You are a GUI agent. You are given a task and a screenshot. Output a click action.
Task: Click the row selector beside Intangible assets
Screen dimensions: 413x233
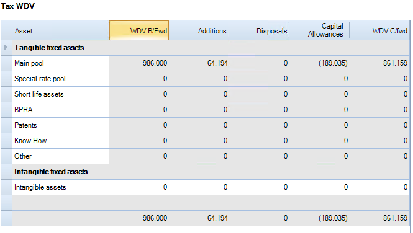pyautogui.click(x=7, y=187)
